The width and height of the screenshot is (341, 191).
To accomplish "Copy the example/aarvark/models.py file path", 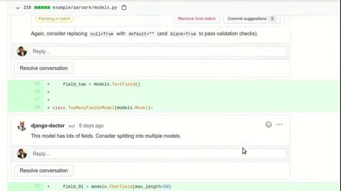I will (124, 7).
